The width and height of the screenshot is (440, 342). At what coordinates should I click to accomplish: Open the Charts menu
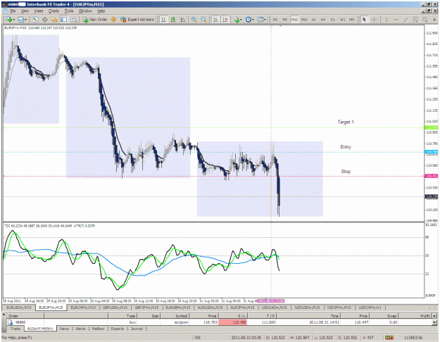coord(54,11)
